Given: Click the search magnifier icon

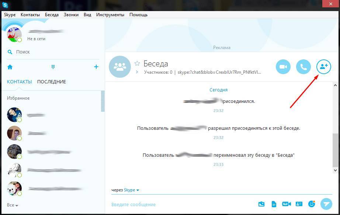Looking at the screenshot, I should [x=10, y=52].
